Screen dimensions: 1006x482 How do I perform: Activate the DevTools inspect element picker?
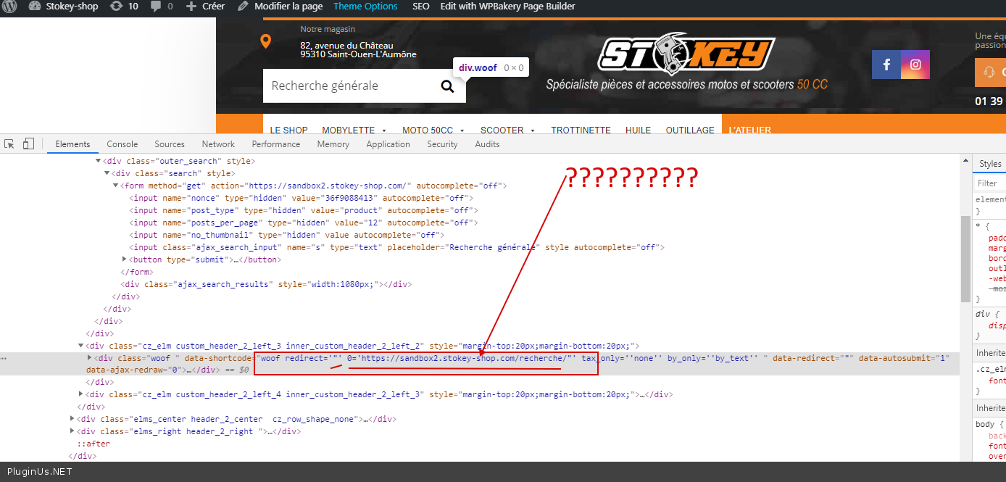9,144
